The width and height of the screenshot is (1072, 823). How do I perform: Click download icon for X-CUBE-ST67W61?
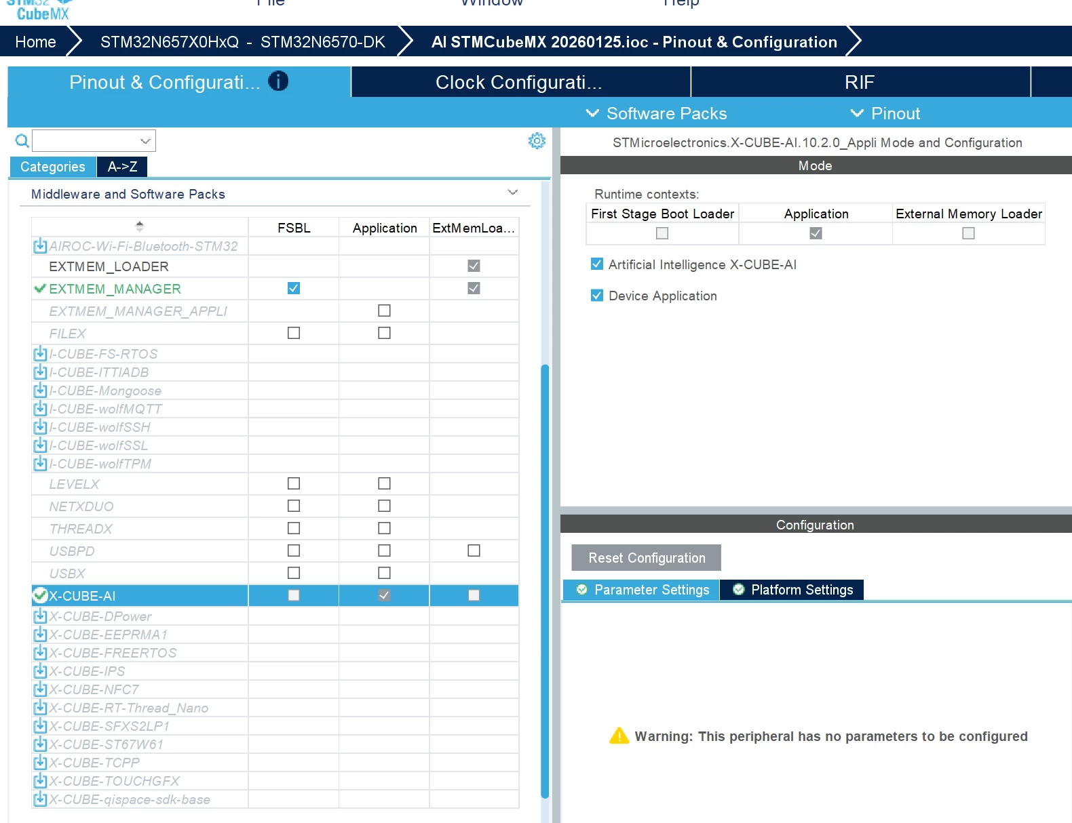pyautogui.click(x=40, y=744)
